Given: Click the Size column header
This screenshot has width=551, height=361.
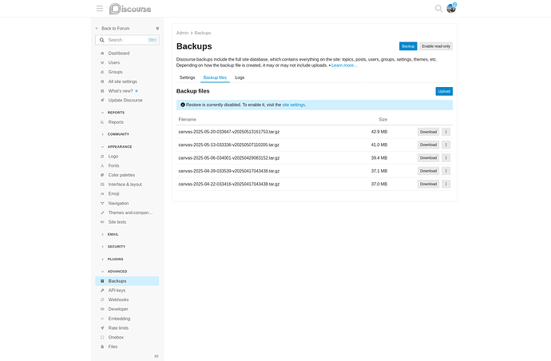Looking at the screenshot, I should (383, 120).
